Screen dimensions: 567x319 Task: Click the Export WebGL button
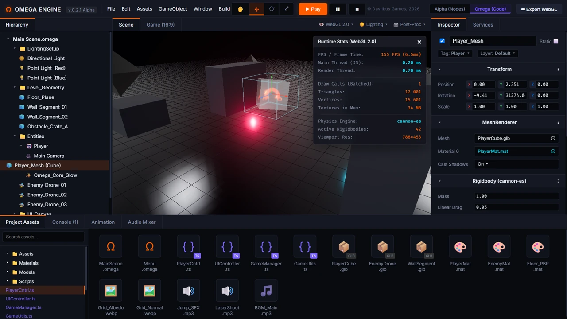pos(539,9)
